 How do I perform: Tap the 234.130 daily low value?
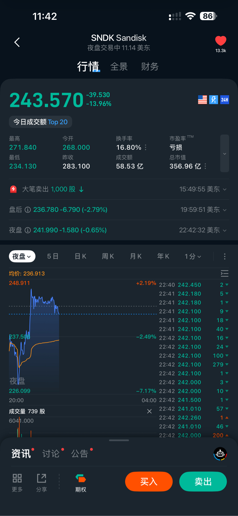pyautogui.click(x=23, y=166)
